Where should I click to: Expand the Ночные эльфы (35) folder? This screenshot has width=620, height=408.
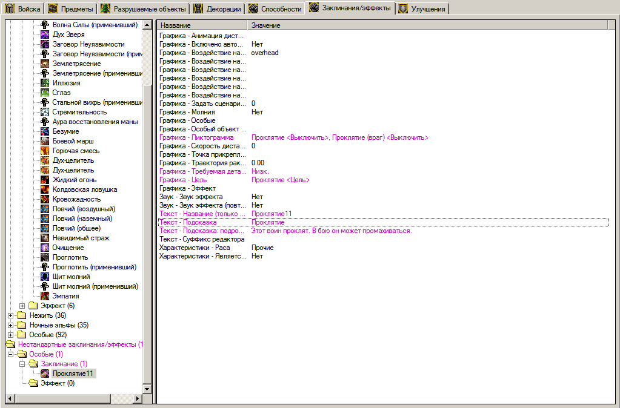click(x=11, y=325)
